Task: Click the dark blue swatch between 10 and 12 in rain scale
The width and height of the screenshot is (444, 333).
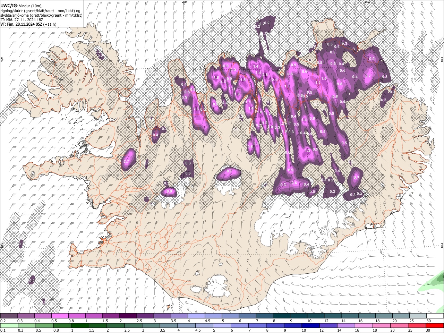Action: pos(310,325)
